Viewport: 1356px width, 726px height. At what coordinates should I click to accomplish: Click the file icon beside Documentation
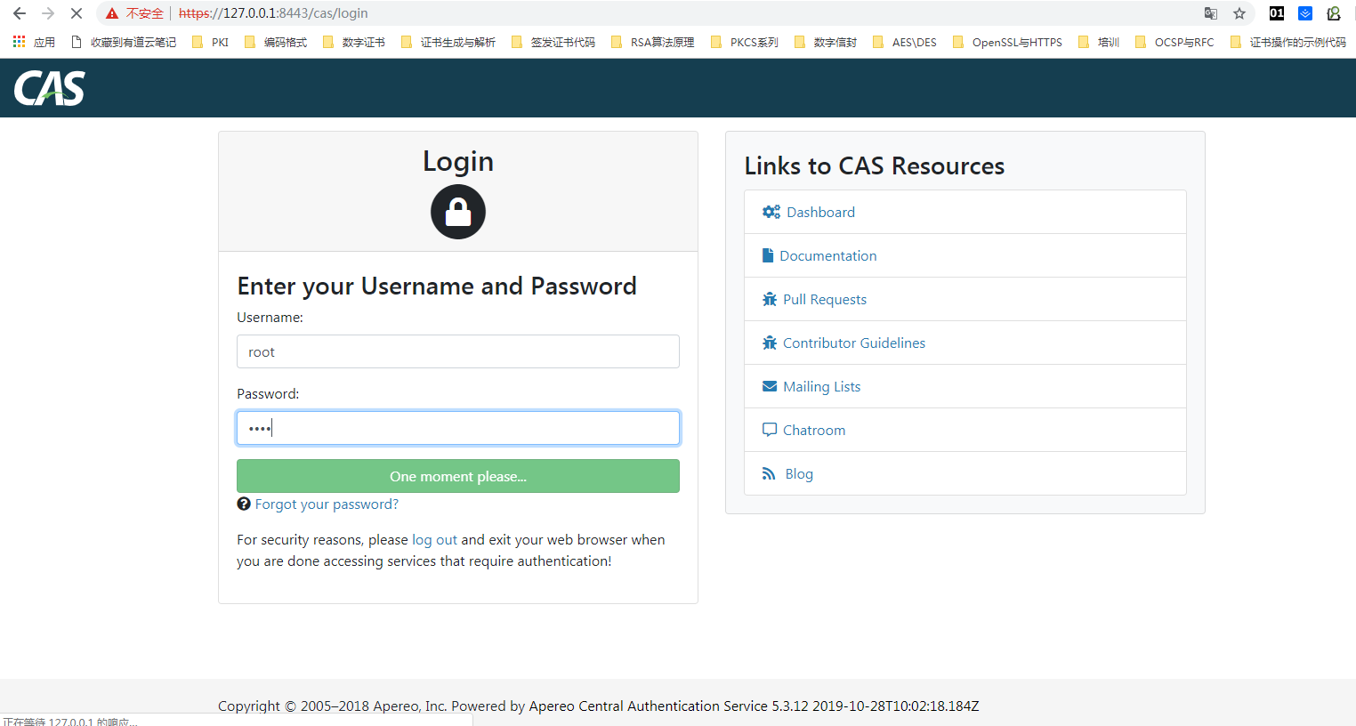point(768,255)
